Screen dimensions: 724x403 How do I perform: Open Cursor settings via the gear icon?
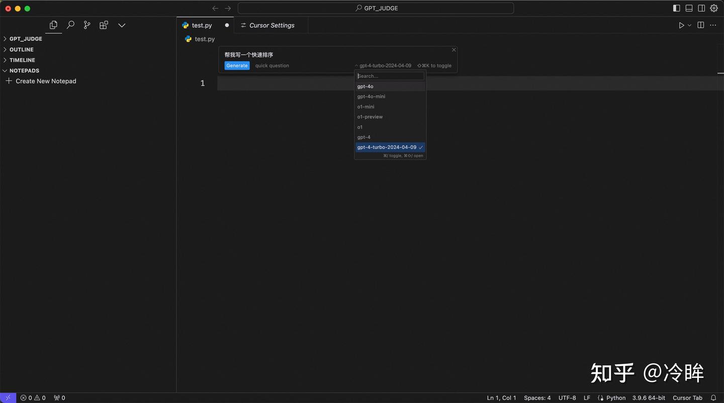tap(714, 8)
